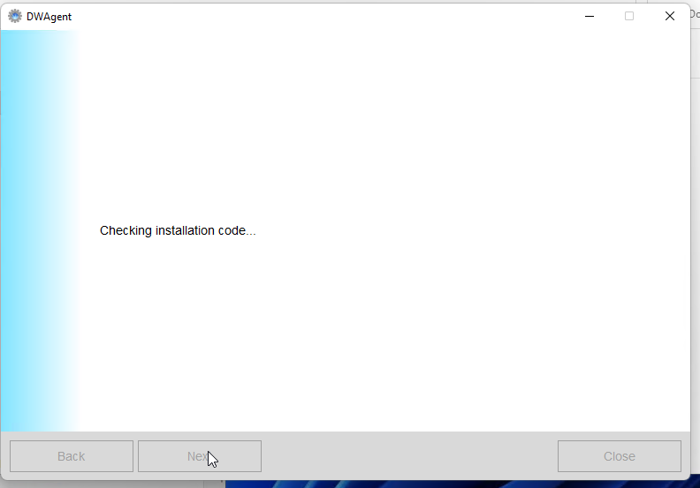700x488 pixels.
Task: Click the blue gradient side panel
Action: [35, 229]
